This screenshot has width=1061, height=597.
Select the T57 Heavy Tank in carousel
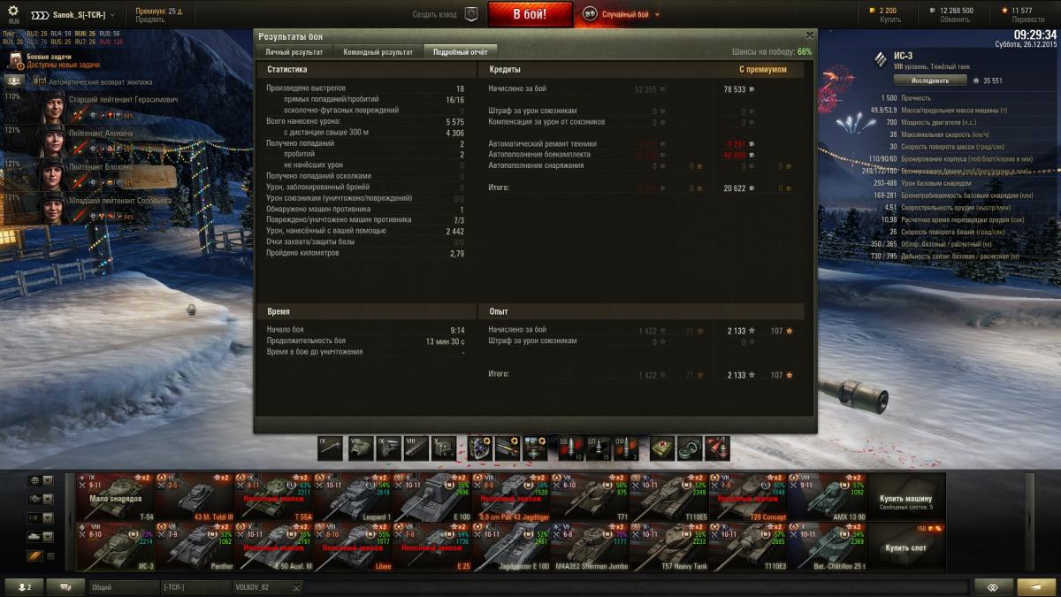pyautogui.click(x=670, y=547)
